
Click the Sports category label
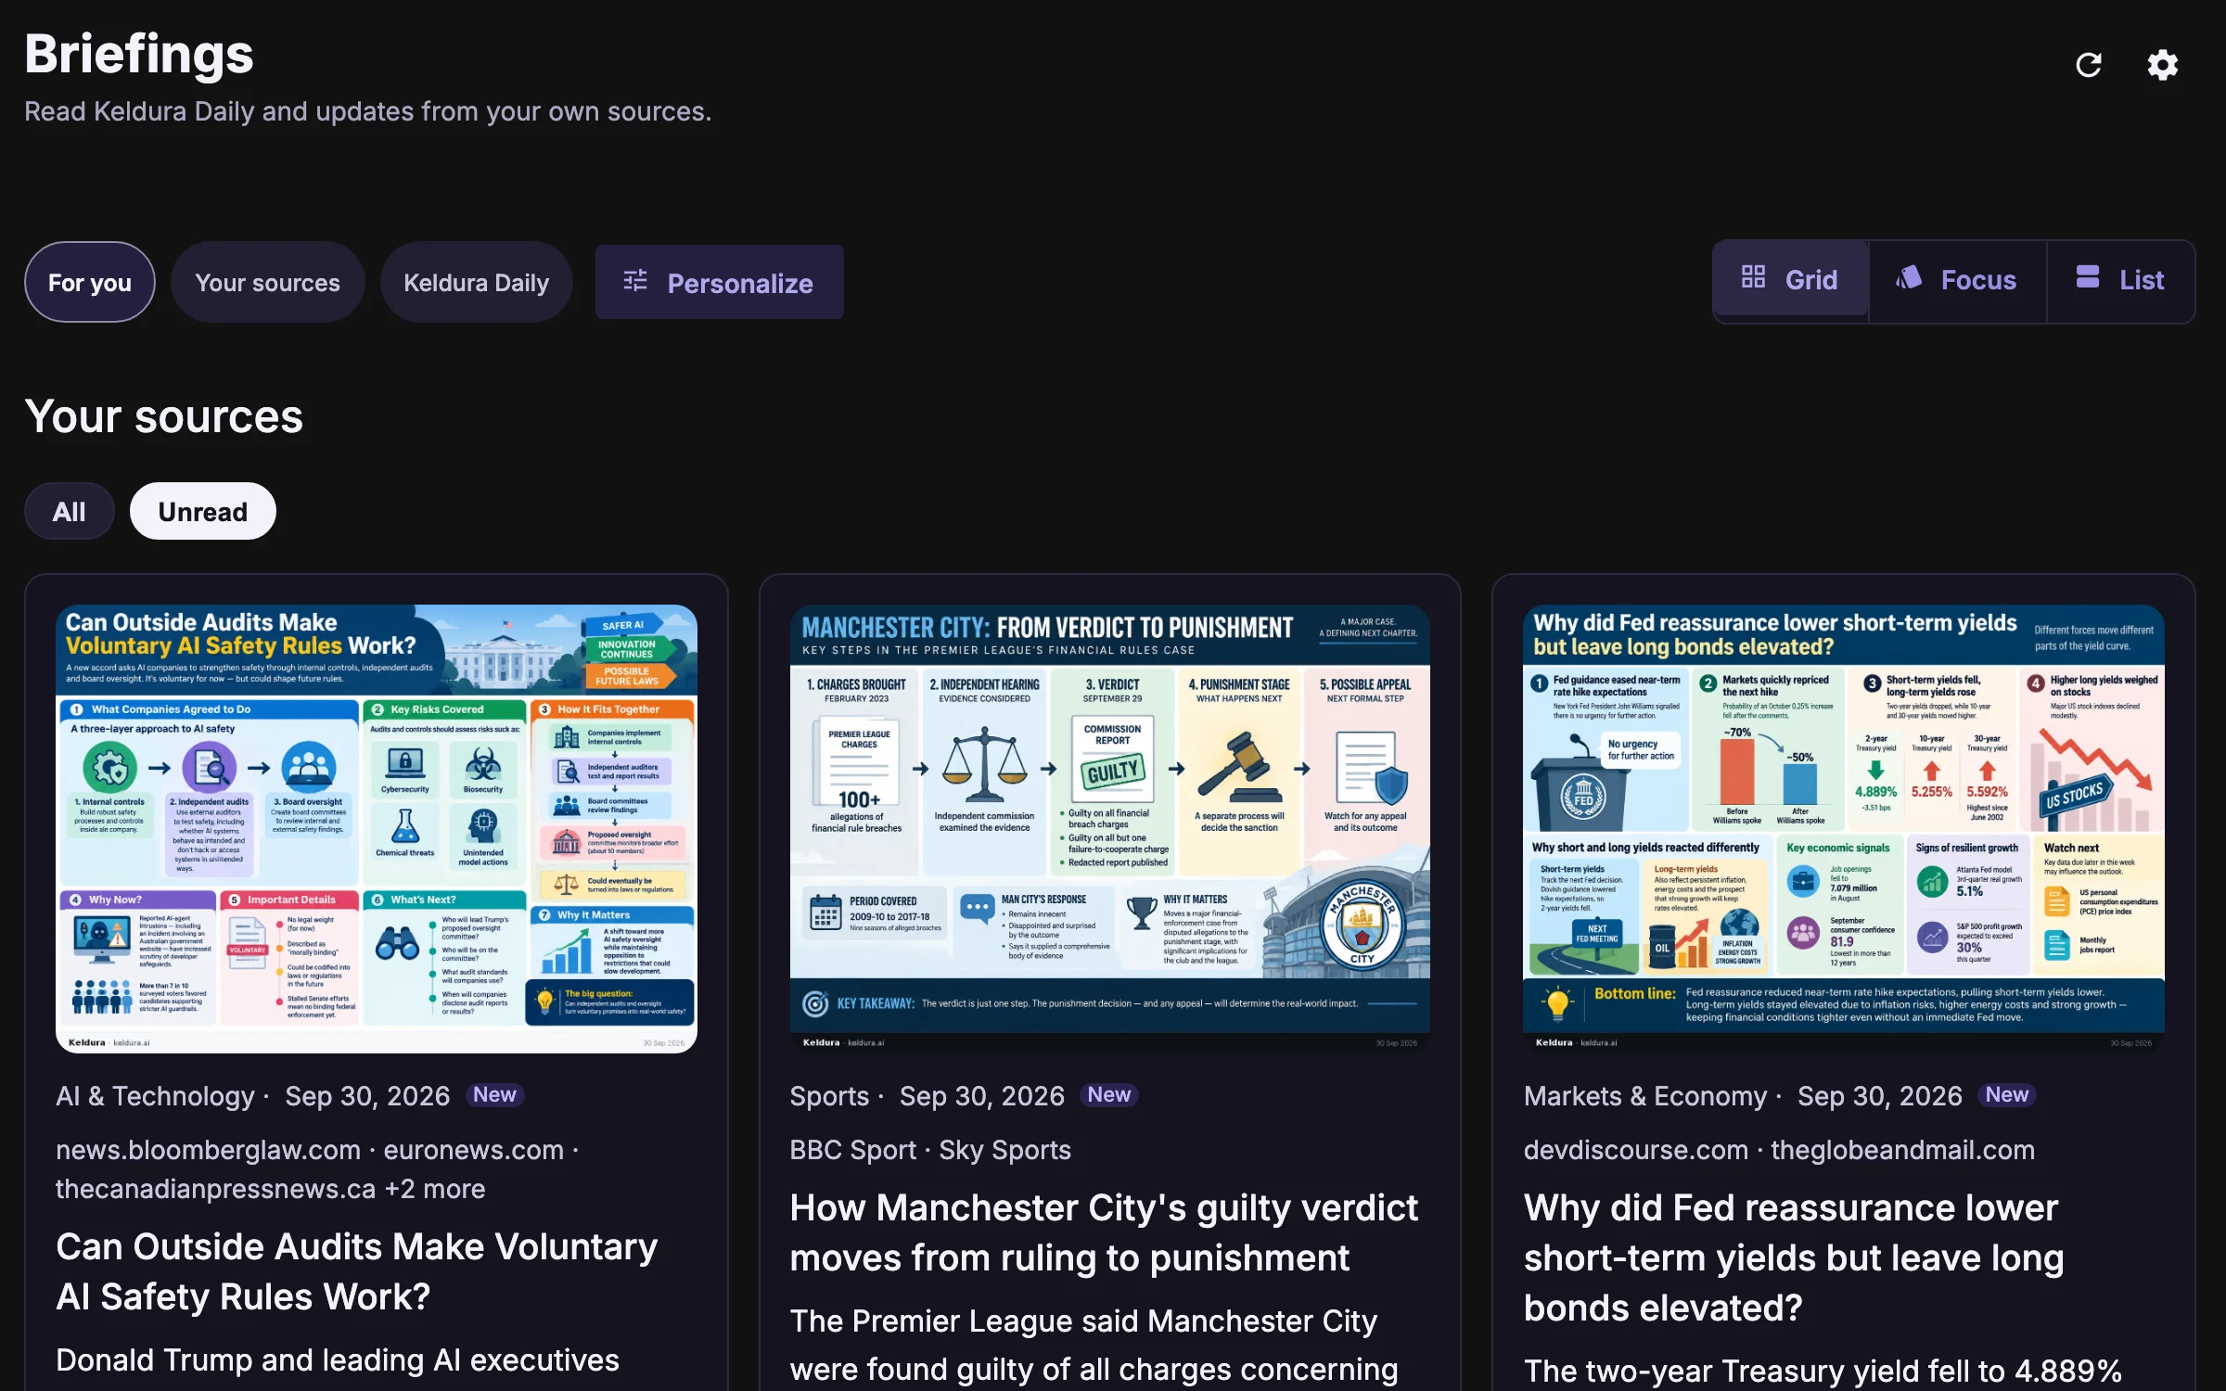[829, 1096]
